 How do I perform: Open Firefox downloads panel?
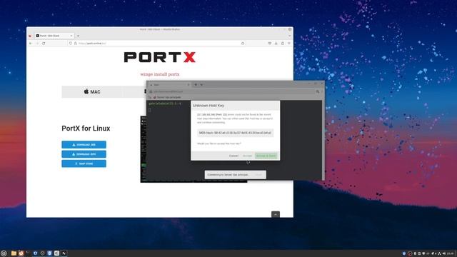point(276,43)
